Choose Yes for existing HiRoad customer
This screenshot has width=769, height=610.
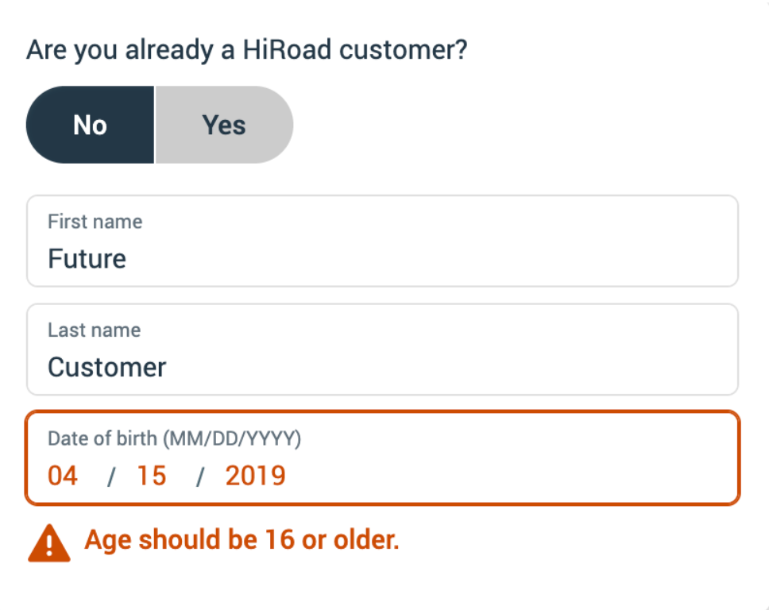(224, 125)
